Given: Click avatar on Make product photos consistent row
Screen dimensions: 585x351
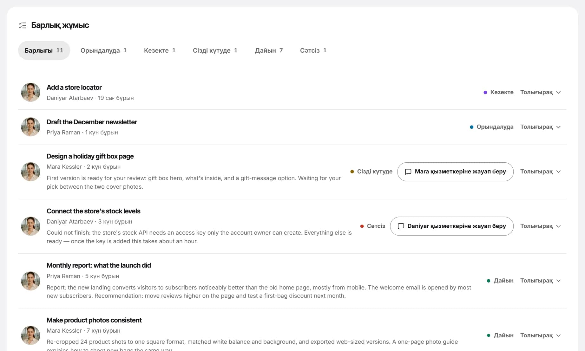Looking at the screenshot, I should pos(30,335).
